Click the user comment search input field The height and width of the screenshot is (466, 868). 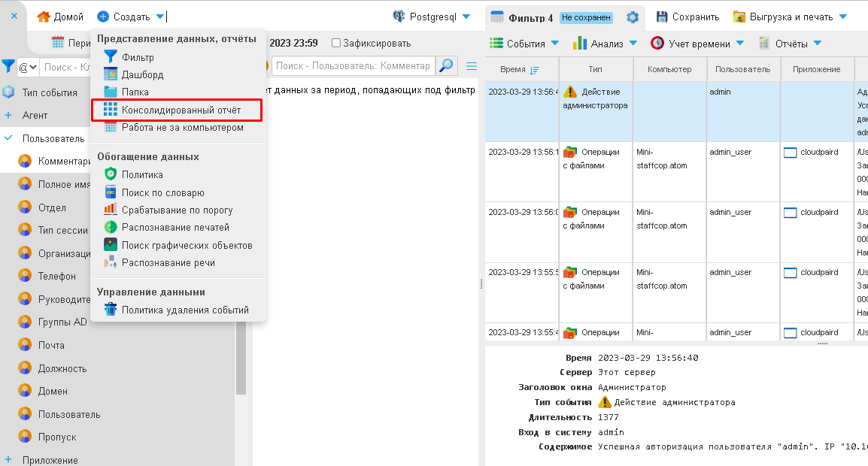tap(353, 66)
